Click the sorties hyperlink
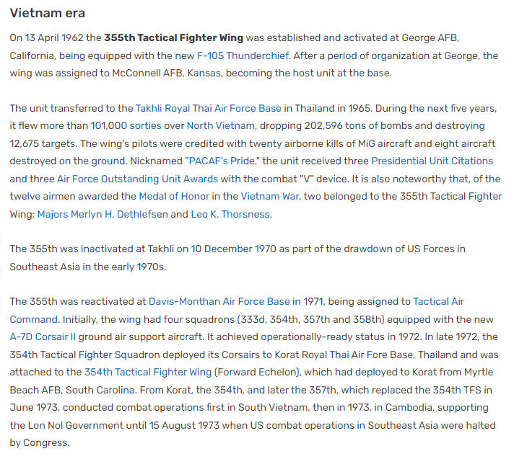Viewport: 514px width, 459px height. (x=146, y=126)
